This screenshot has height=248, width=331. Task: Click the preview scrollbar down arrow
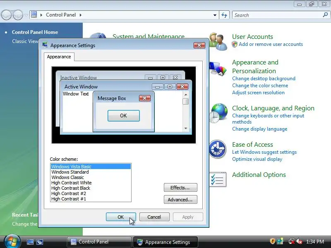186,128
